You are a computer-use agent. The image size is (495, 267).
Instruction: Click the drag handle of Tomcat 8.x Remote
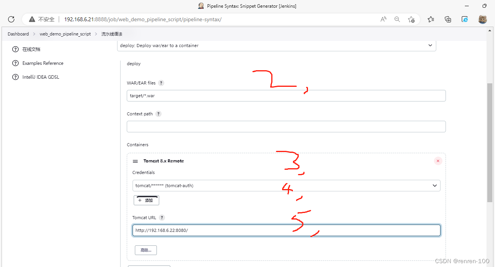point(135,161)
